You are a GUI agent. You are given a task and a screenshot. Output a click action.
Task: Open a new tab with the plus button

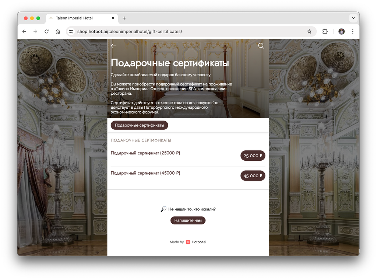[x=124, y=18]
